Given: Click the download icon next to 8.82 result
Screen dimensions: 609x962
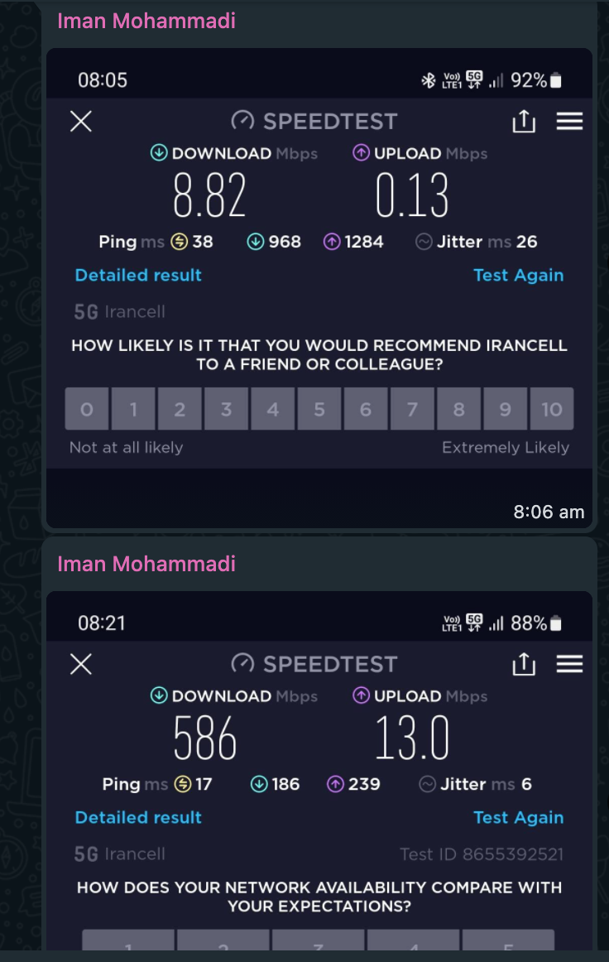Looking at the screenshot, I should coord(159,153).
